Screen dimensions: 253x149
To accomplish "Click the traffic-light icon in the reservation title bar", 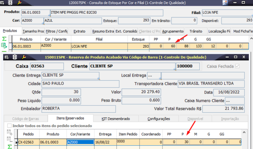I will 15,57.
